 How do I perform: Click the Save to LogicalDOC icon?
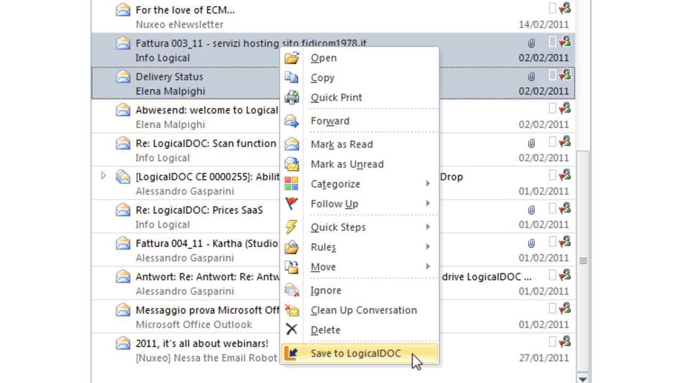pos(291,353)
